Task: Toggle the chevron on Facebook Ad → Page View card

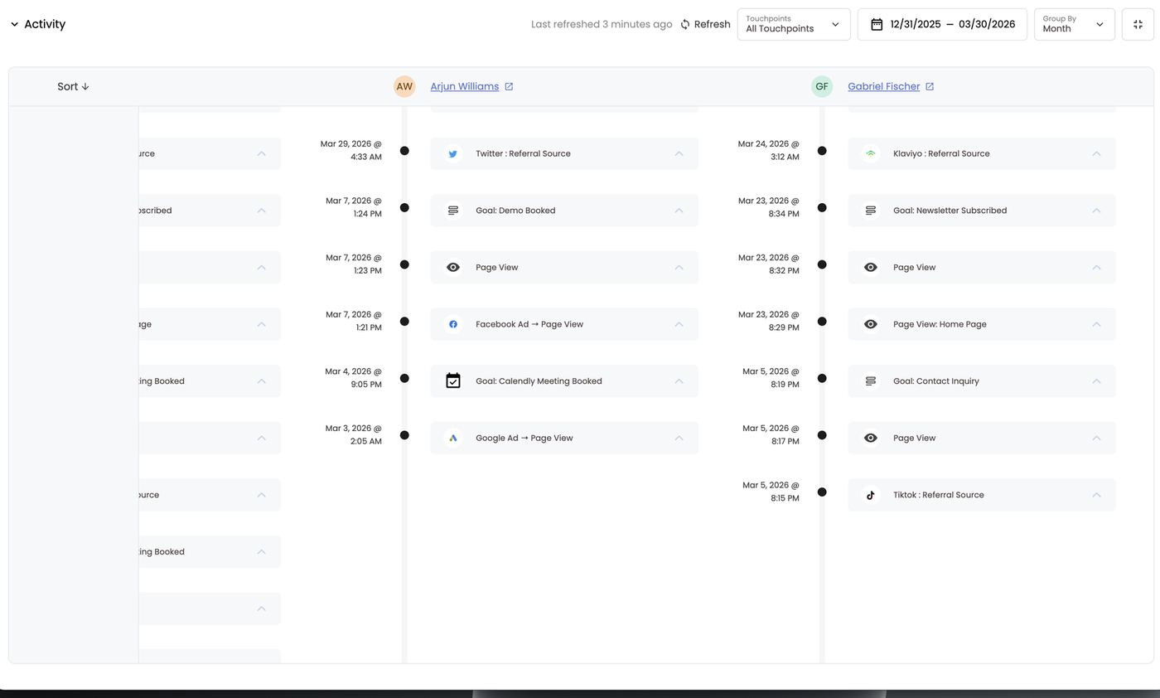Action: 679,324
